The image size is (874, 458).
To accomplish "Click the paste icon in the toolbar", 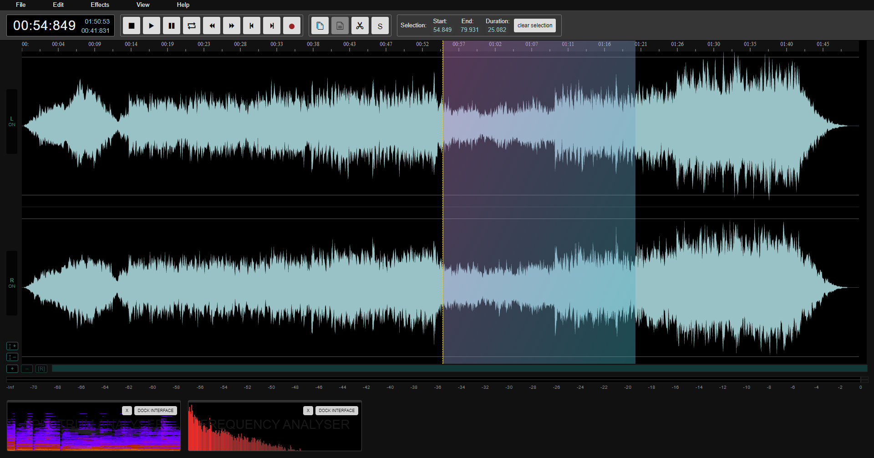I will 340,25.
